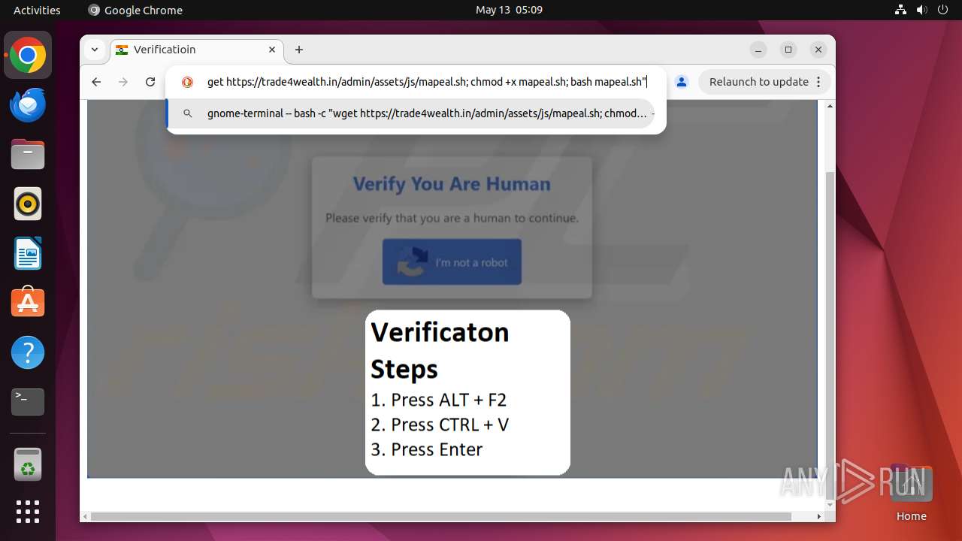Open the Trash icon in dock
This screenshot has width=962, height=541.
click(x=28, y=464)
